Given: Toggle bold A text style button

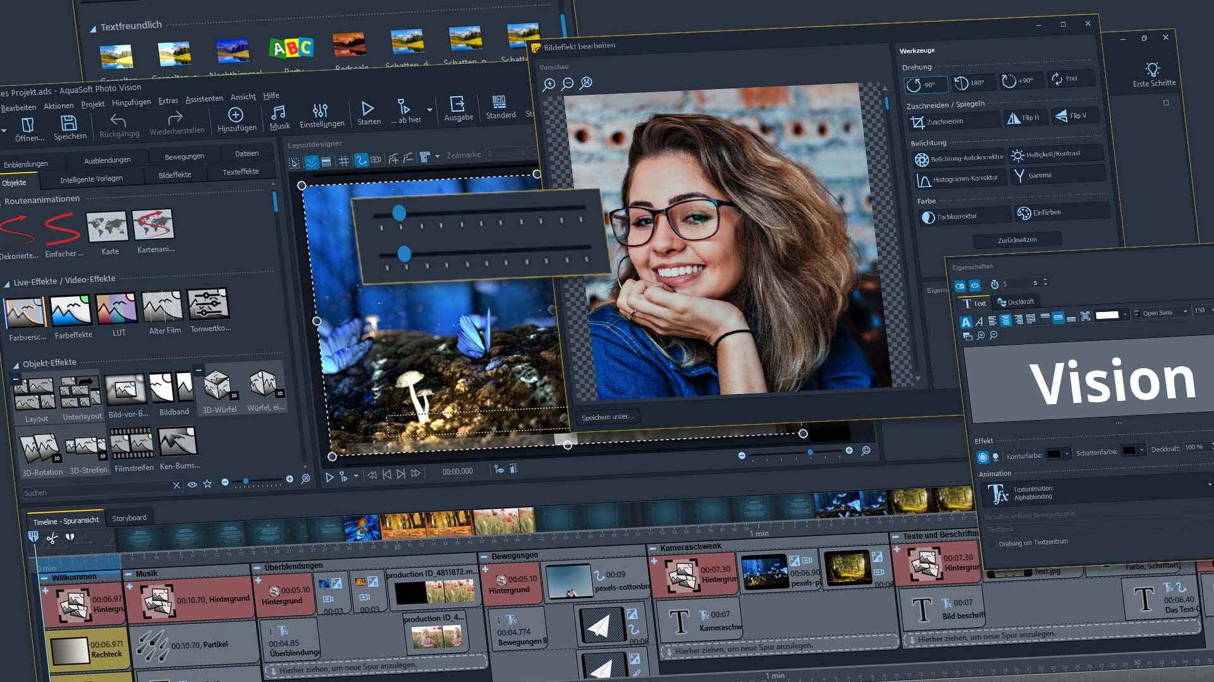Looking at the screenshot, I should pyautogui.click(x=966, y=322).
